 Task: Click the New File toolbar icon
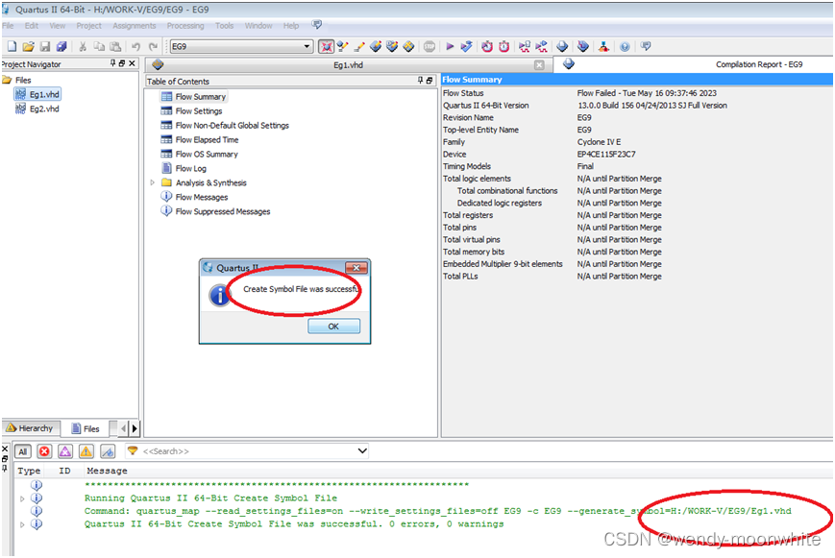(12, 47)
